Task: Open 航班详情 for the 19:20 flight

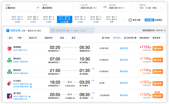Action: point(124,83)
